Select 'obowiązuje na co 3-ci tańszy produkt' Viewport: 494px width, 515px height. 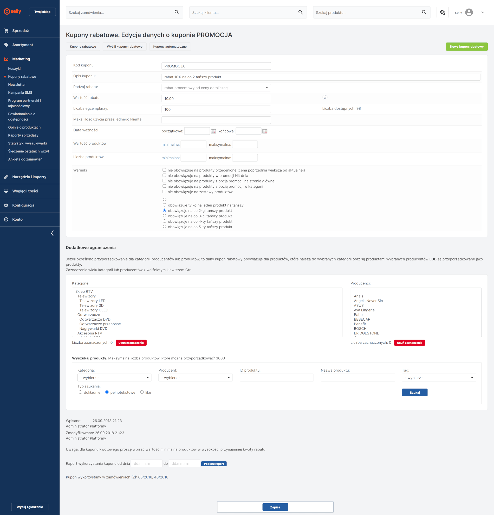(164, 216)
